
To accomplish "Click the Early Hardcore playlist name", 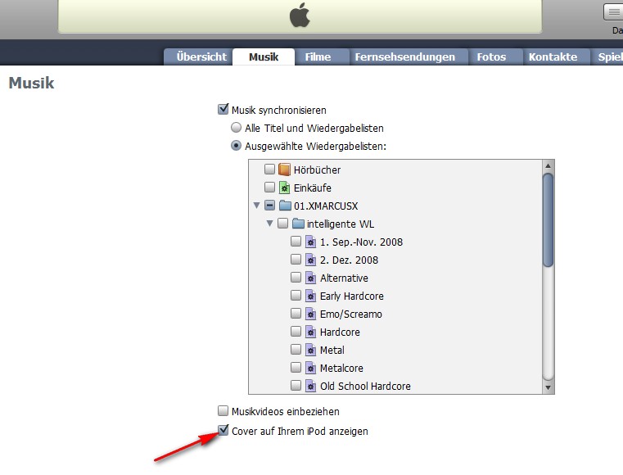I will pos(352,296).
